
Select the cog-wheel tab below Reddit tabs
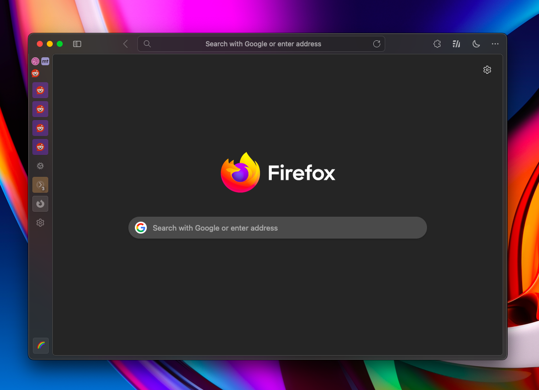pos(40,166)
